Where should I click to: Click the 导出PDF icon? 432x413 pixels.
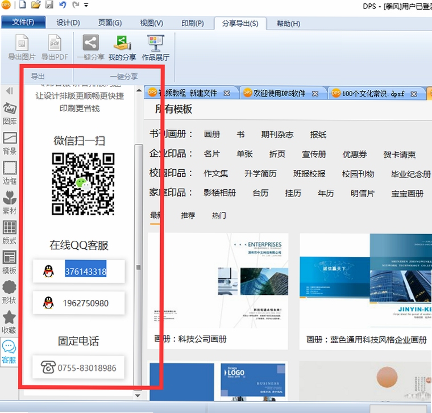point(55,47)
